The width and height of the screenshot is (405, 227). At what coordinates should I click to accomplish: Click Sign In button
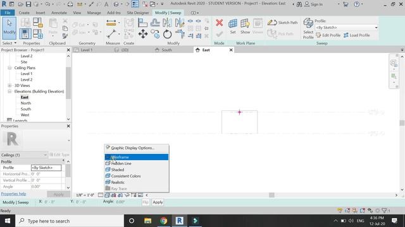click(x=314, y=4)
